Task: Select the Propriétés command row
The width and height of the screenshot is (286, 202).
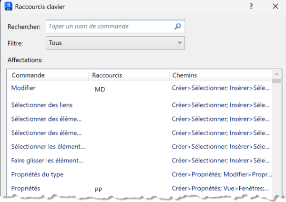Action: [x=140, y=189]
